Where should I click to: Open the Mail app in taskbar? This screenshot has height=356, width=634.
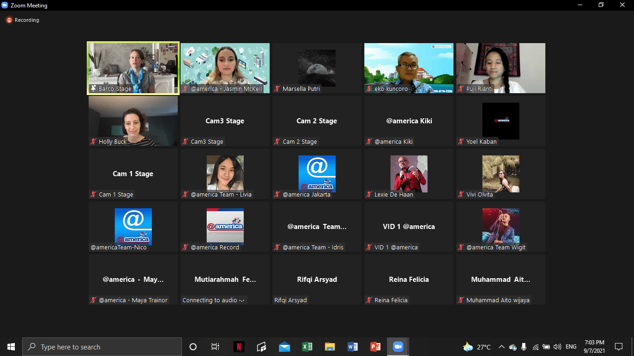[x=284, y=347]
